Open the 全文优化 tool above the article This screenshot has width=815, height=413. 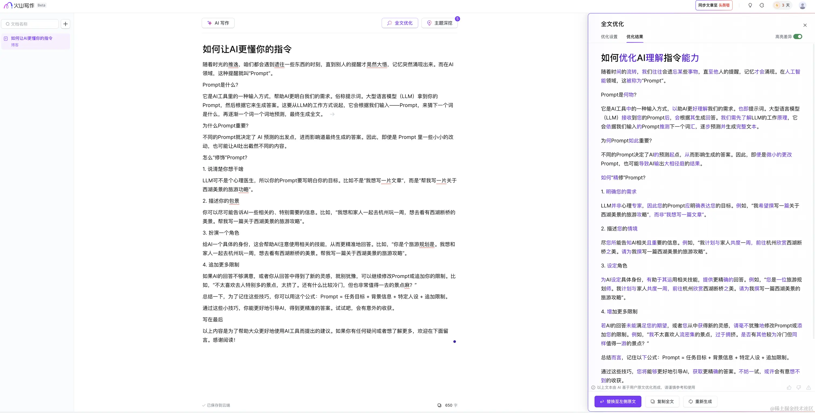pyautogui.click(x=400, y=23)
